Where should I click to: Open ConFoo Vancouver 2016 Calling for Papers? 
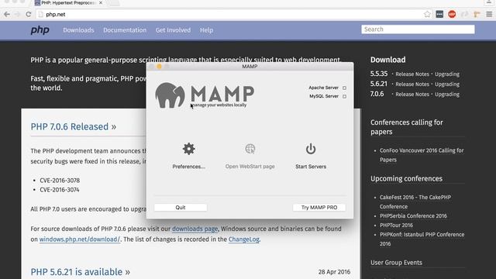[422, 155]
